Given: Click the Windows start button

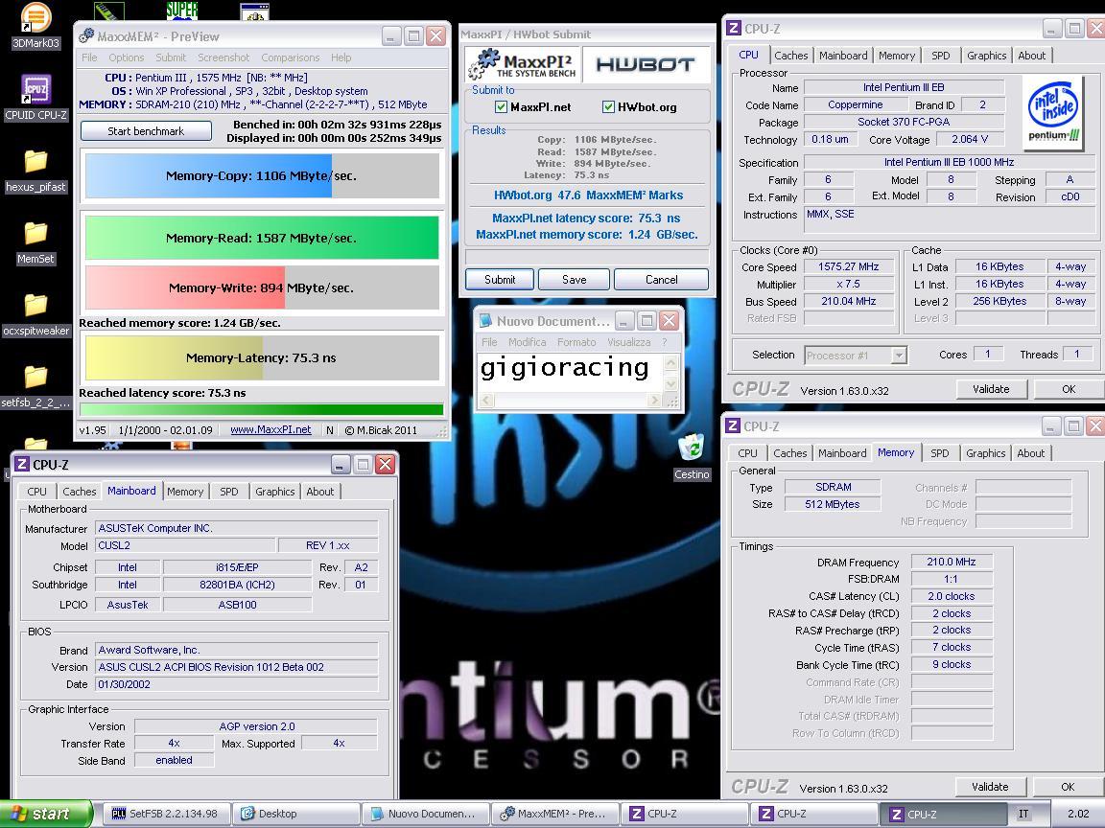Looking at the screenshot, I should pyautogui.click(x=46, y=814).
